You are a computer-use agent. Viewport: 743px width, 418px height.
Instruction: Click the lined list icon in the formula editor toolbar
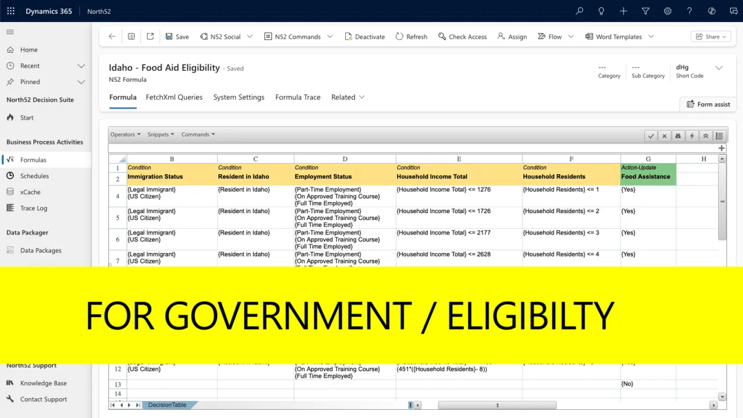pyautogui.click(x=720, y=136)
